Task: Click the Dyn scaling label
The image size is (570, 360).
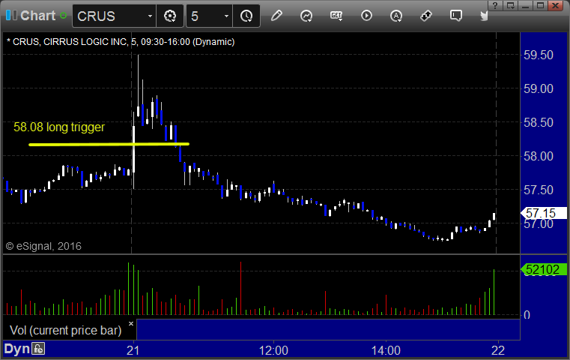Action: 16,349
